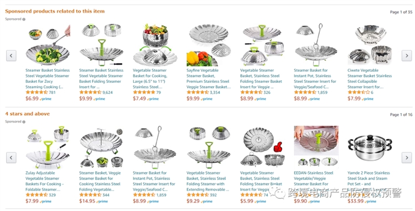Open EEDAN-Stainless Steel Vegetable steamer link
Image resolution: width=415 pixels, height=211 pixels.
[x=313, y=178]
